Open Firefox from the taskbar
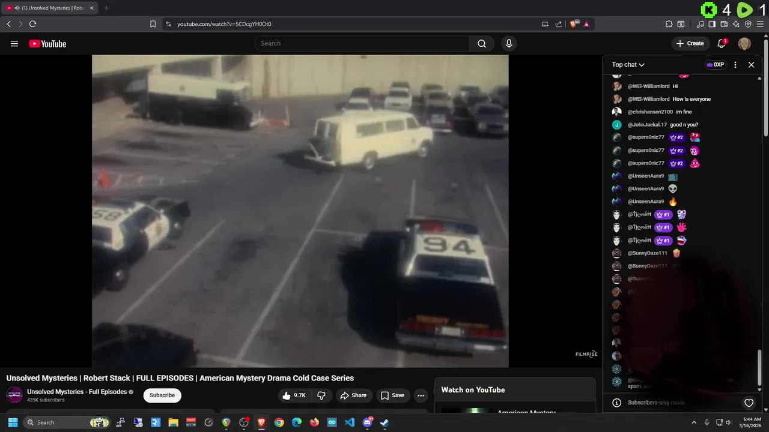 click(314, 422)
